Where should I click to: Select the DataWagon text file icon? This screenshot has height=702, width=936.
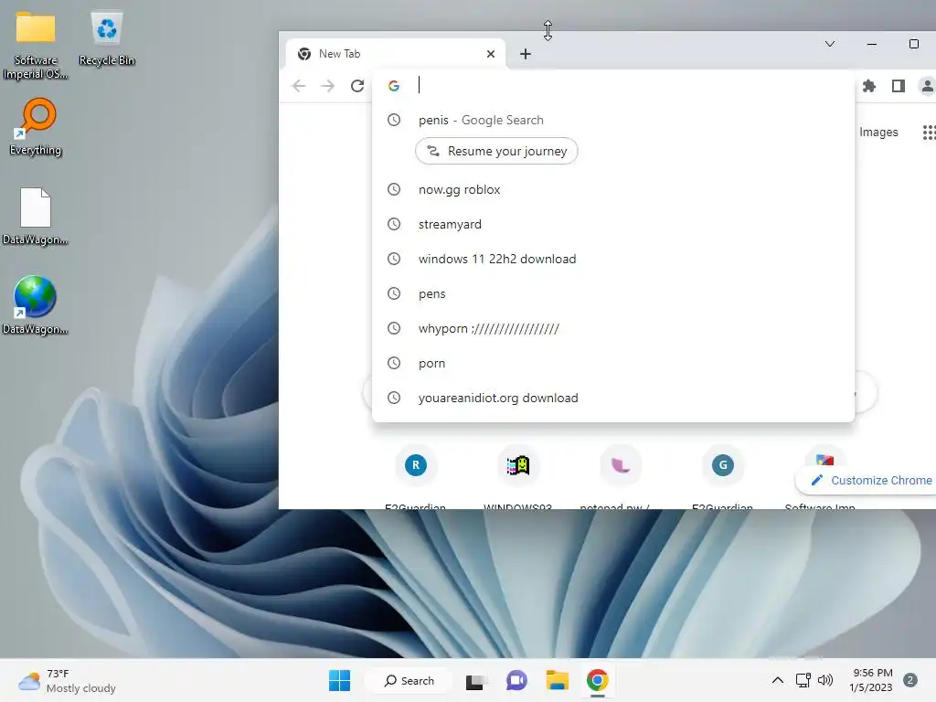pos(36,216)
